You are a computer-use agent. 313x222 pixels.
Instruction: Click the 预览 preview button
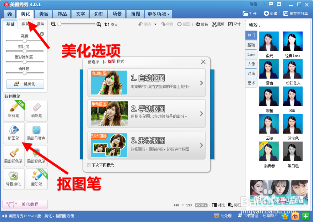[234, 205]
